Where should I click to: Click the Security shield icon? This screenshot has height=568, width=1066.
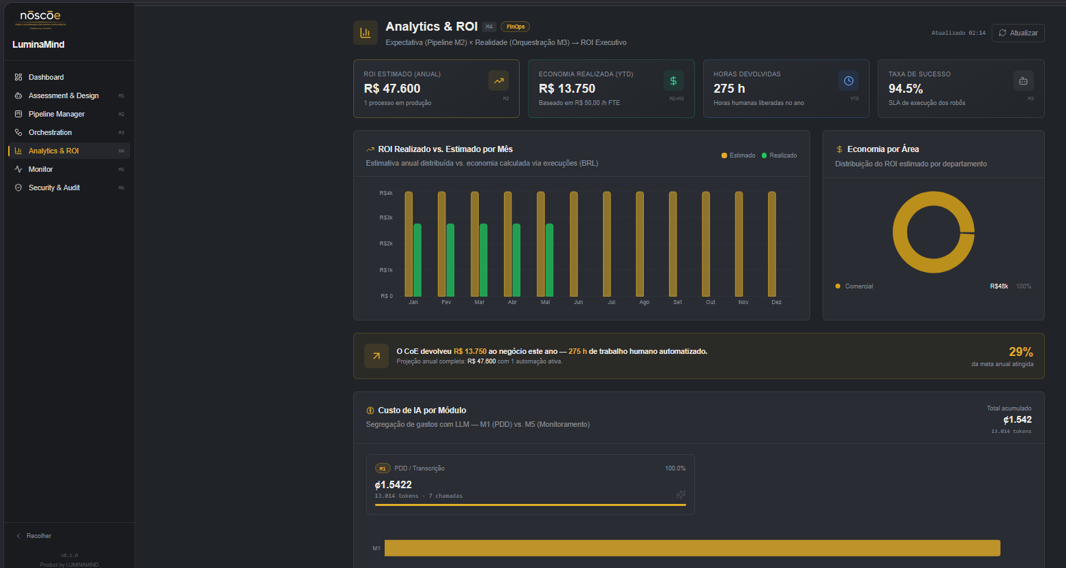(18, 188)
